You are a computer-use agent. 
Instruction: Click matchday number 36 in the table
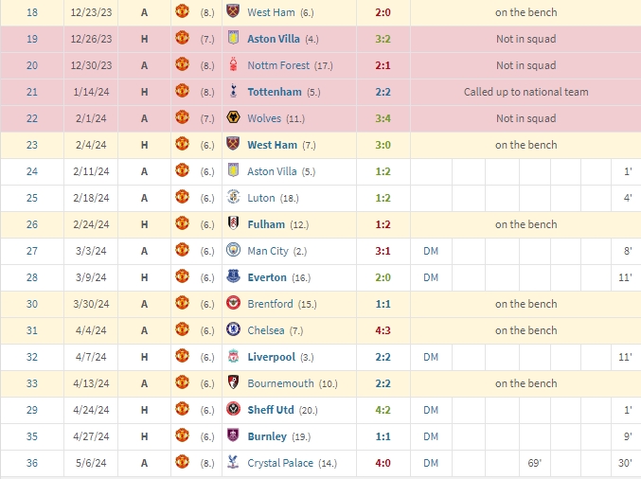[32, 463]
